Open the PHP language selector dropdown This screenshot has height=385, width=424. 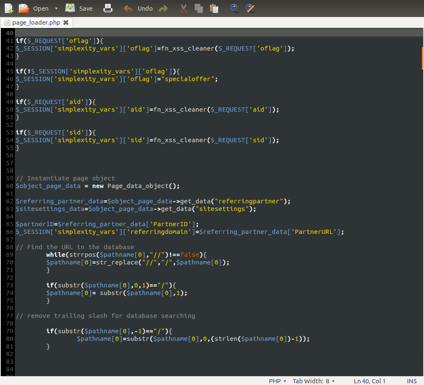pos(277,381)
